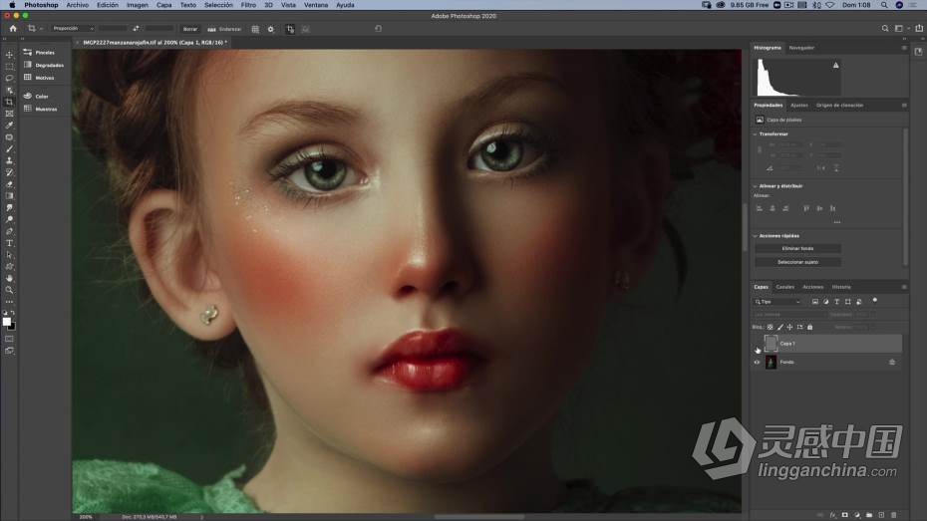Toggle Fondo layer visibility eye
Screen dimensions: 927x521
(x=757, y=362)
